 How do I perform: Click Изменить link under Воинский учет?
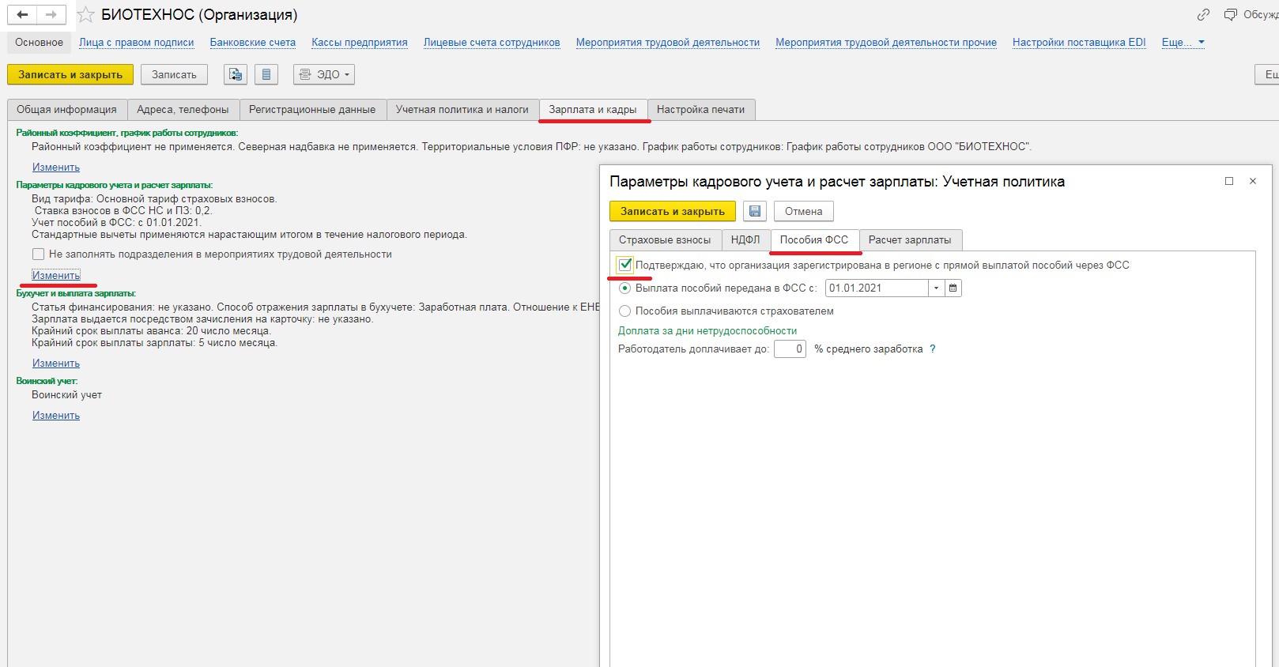pyautogui.click(x=56, y=416)
